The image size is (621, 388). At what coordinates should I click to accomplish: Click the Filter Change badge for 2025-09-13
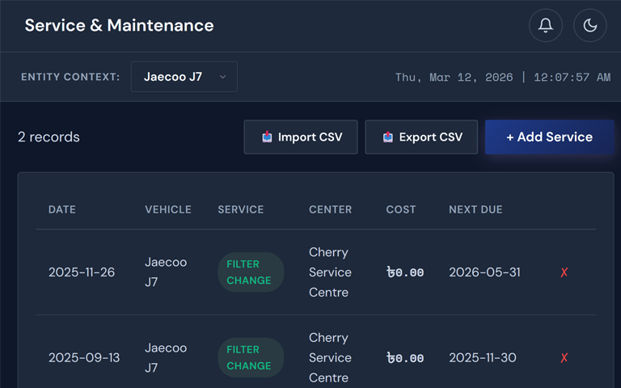point(251,357)
